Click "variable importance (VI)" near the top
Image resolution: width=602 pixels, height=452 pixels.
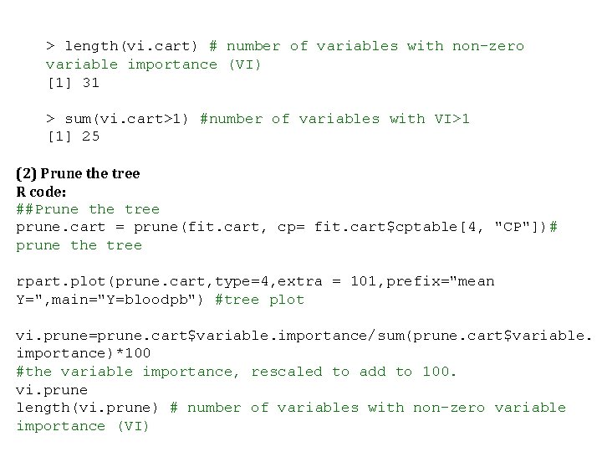[x=154, y=64]
